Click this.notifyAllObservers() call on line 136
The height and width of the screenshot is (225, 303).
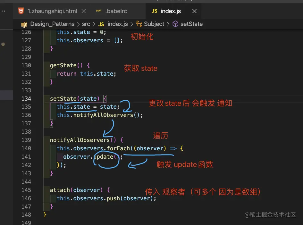(100, 115)
